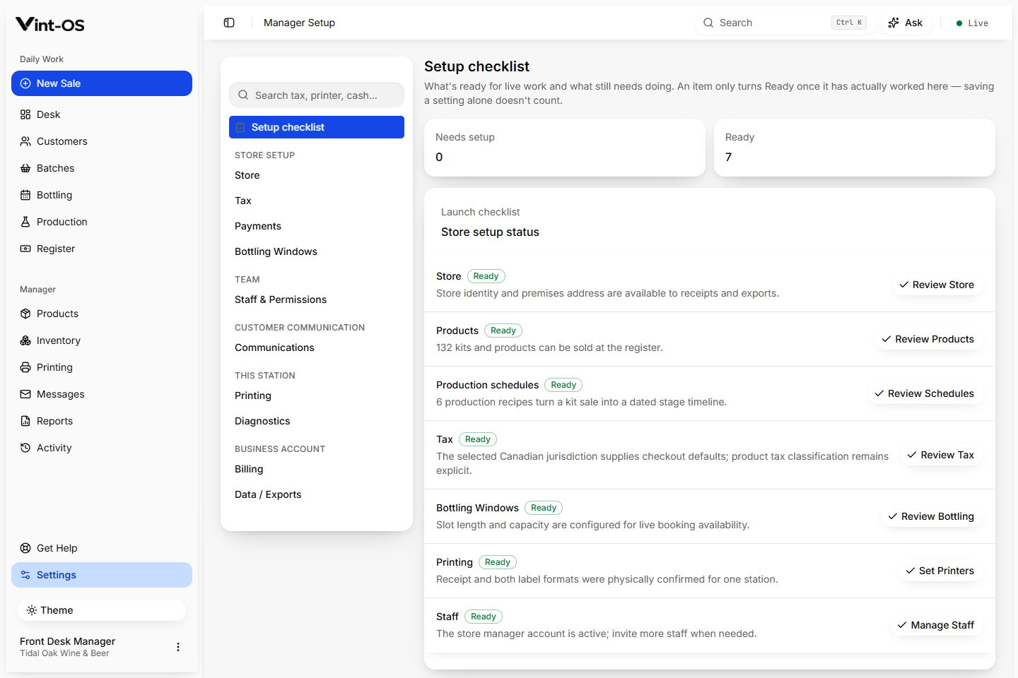Click the Ready badge next to Bottling Windows

tap(544, 508)
